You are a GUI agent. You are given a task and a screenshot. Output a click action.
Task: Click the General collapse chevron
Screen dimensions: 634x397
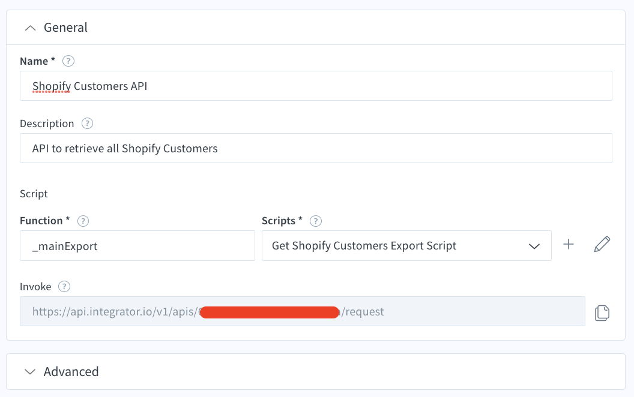coord(30,28)
